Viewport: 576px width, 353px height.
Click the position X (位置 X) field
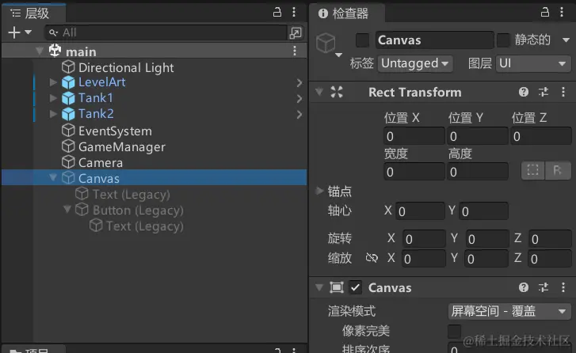[x=414, y=136]
